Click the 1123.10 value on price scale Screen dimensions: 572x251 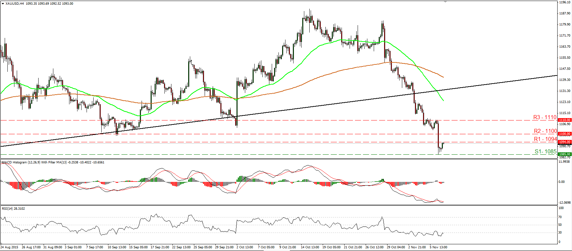pyautogui.click(x=565, y=102)
